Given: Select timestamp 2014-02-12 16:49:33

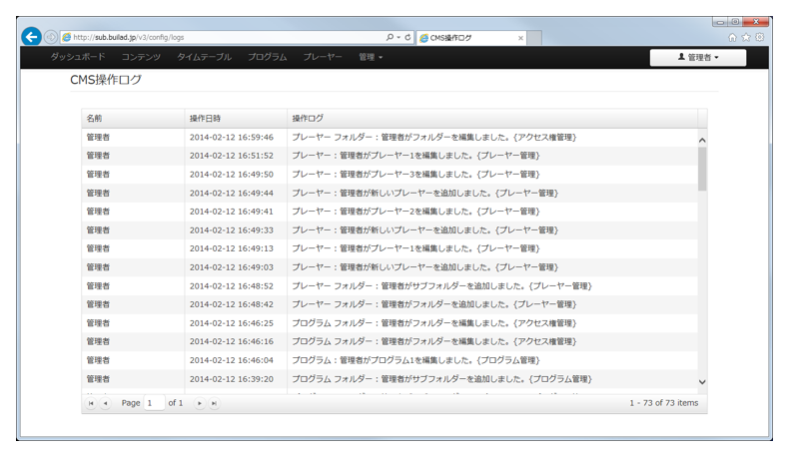Looking at the screenshot, I should (232, 230).
